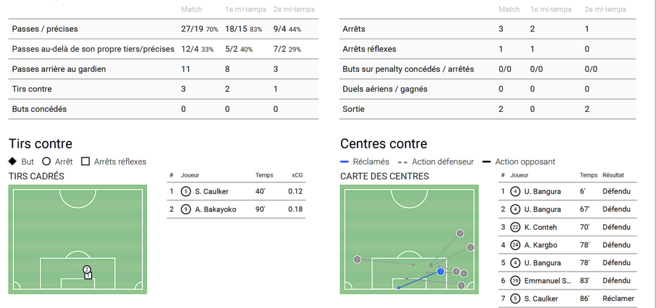Click A. Bakayoko's number 9 badge
Image resolution: width=656 pixels, height=308 pixels.
point(186,209)
